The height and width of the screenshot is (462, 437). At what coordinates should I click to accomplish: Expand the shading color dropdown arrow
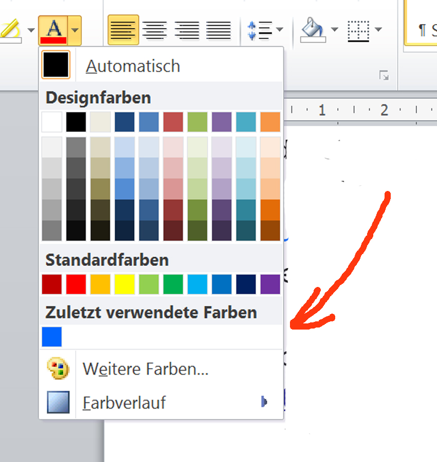pos(335,30)
